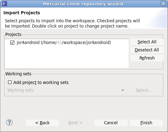
Task: Click the Mercurial clone repository wizard title bar
Action: click(x=83, y=4)
